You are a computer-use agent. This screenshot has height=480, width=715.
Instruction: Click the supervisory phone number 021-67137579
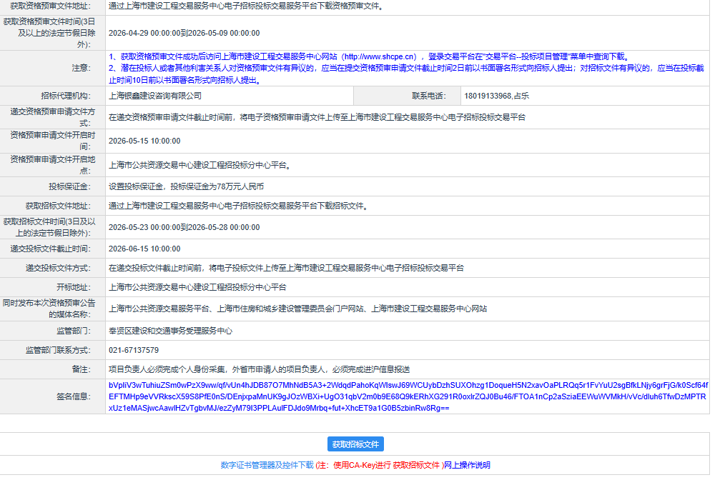coord(134,350)
